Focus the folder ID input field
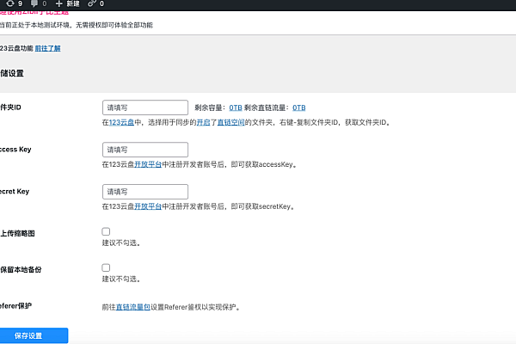The width and height of the screenshot is (516, 344). click(145, 107)
